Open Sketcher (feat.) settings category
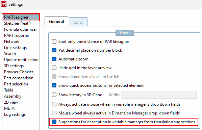202x130 pixels. pos(17,23)
